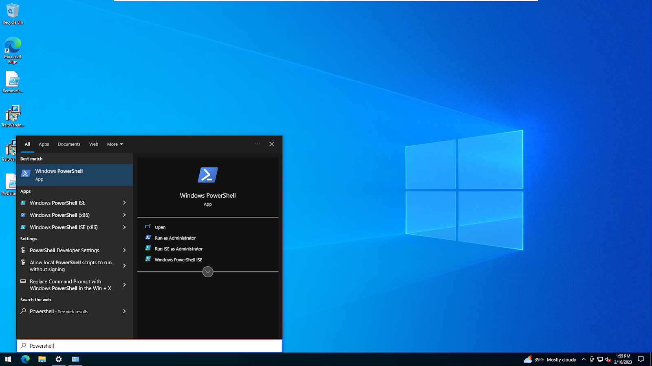Expand Powershell web results arrow

click(x=124, y=311)
